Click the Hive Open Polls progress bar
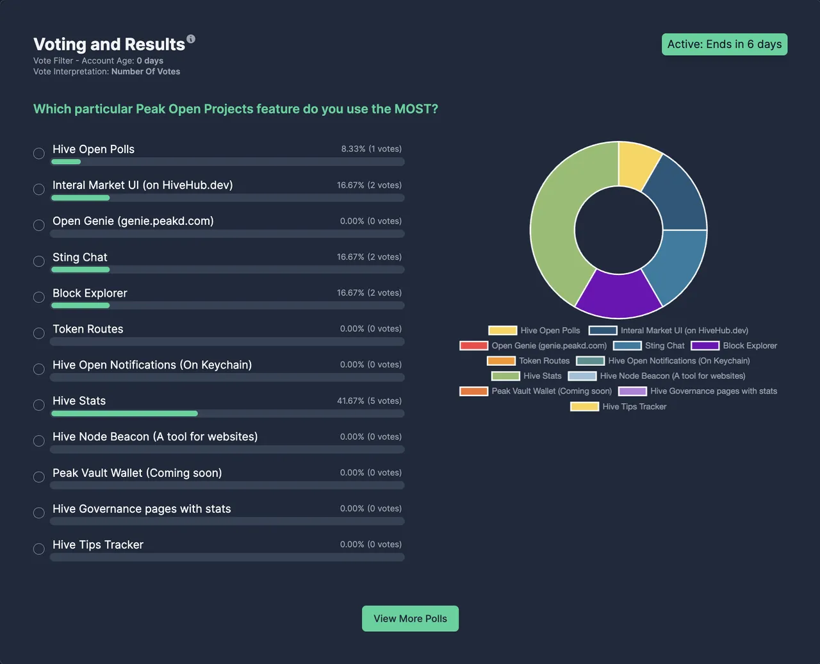The height and width of the screenshot is (664, 820). (x=227, y=162)
